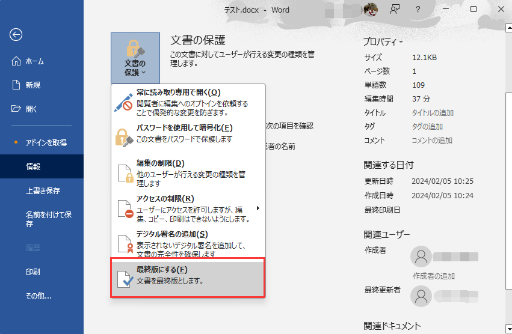512x334 pixels.
Task: Click the 関連する日付 heading
Action: (x=389, y=165)
